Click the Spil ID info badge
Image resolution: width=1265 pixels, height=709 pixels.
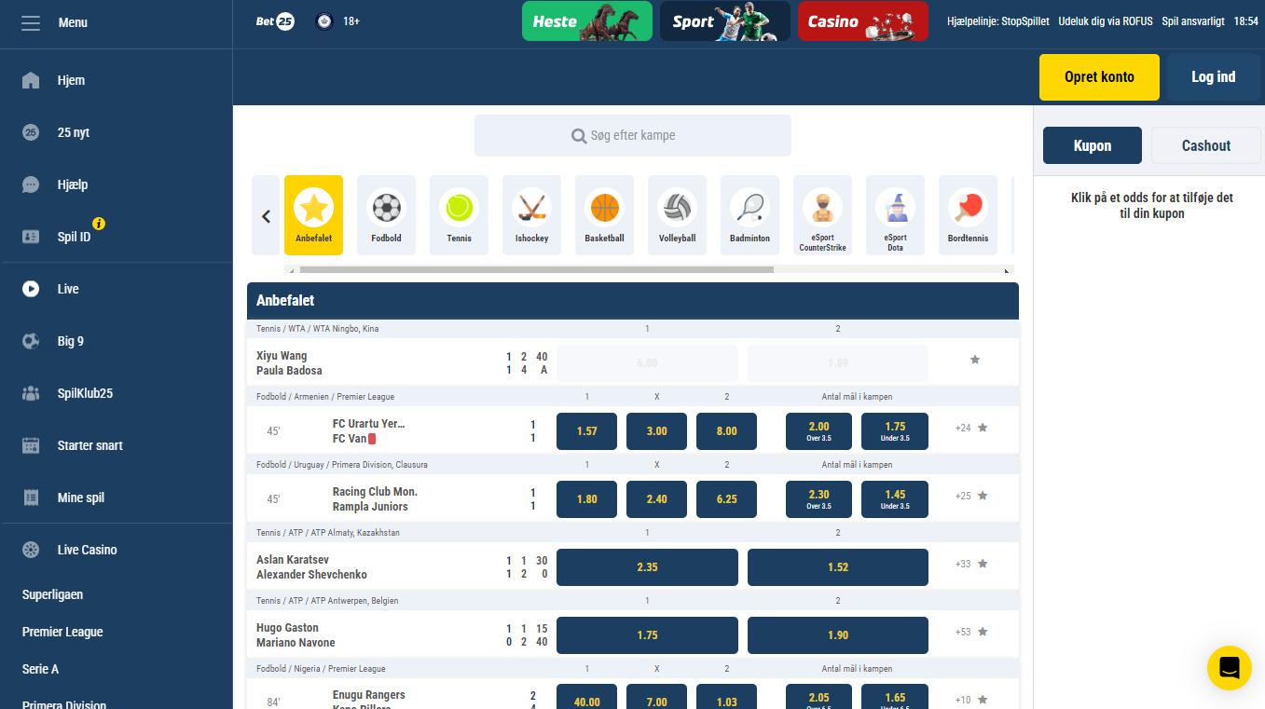point(99,224)
